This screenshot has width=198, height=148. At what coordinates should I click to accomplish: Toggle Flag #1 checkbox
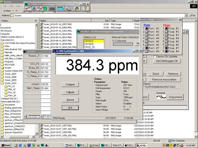pos(166,29)
